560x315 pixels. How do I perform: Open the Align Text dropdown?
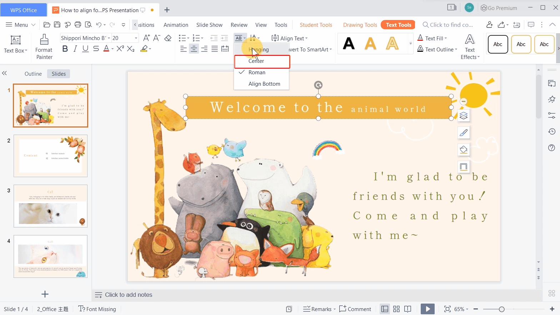290,38
